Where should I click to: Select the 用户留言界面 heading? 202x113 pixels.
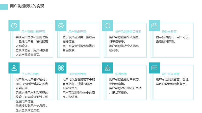click(x=171, y=74)
